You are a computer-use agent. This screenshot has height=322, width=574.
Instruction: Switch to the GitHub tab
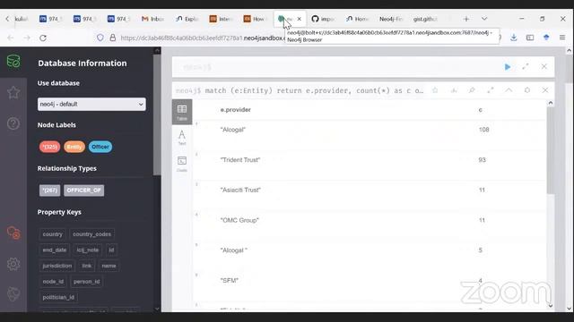coord(323,19)
